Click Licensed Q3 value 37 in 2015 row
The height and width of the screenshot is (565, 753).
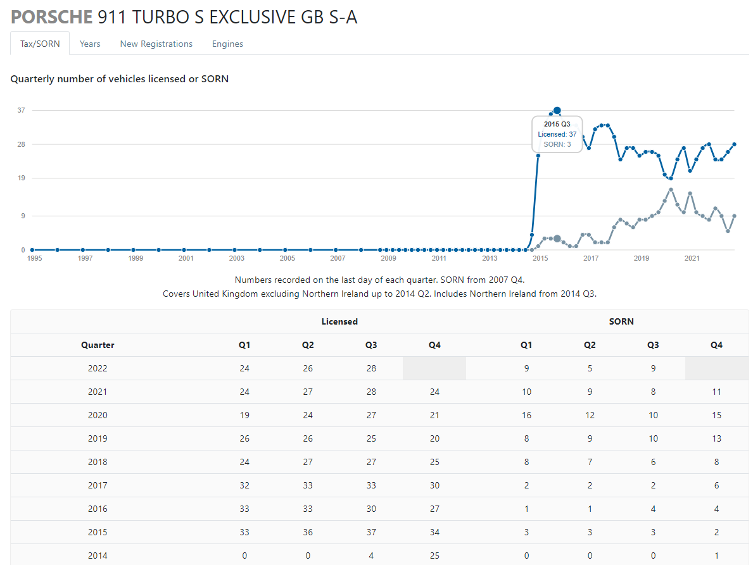pos(371,532)
